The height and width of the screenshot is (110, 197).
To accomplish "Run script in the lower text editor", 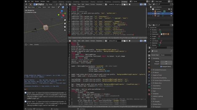I will (x=130, y=41).
